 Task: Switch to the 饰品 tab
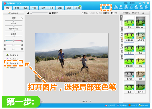tap(25, 8)
